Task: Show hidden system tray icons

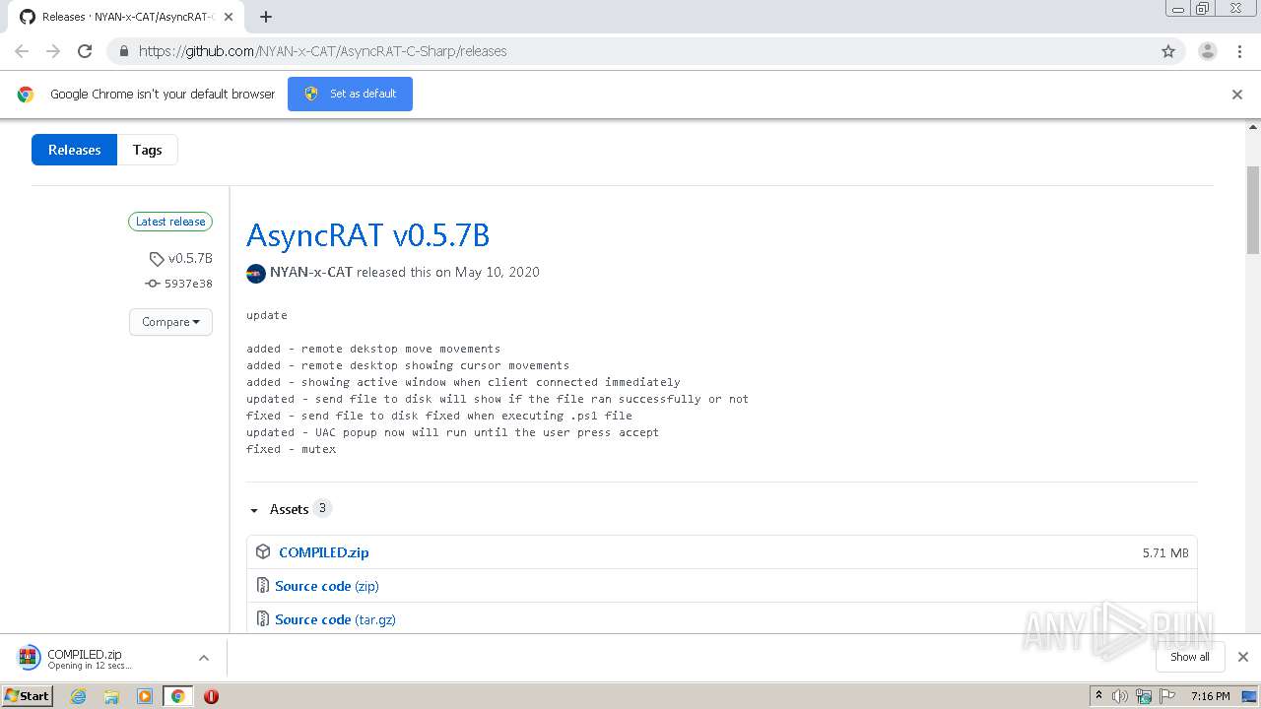Action: coord(1098,696)
